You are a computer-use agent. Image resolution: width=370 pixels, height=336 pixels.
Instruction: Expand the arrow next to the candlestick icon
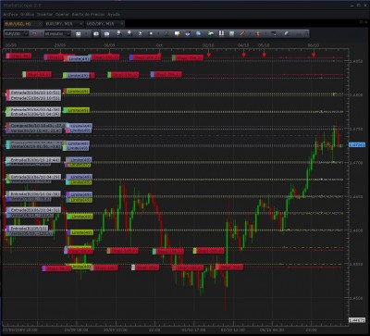pyautogui.click(x=265, y=33)
